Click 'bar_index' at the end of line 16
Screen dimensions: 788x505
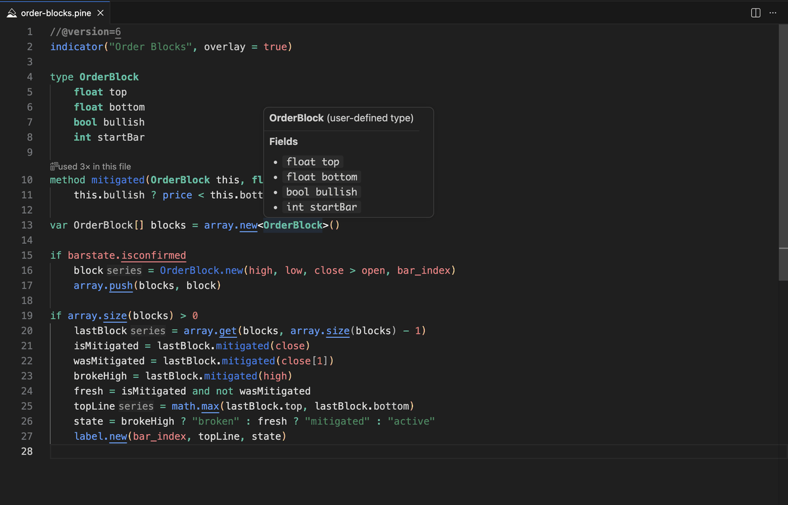pyautogui.click(x=424, y=271)
